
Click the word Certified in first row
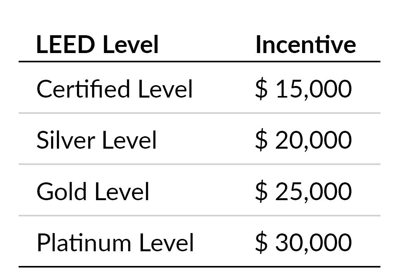coord(83,89)
